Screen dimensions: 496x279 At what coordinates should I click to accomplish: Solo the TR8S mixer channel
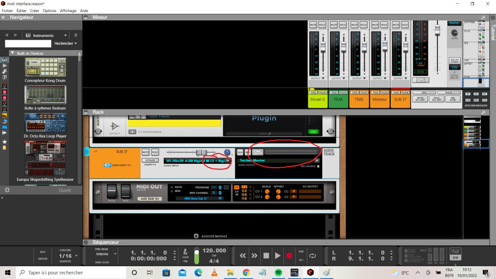tap(363, 25)
